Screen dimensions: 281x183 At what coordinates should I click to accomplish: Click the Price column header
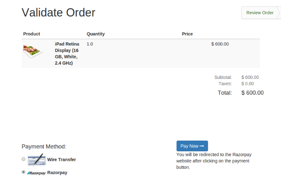187,34
